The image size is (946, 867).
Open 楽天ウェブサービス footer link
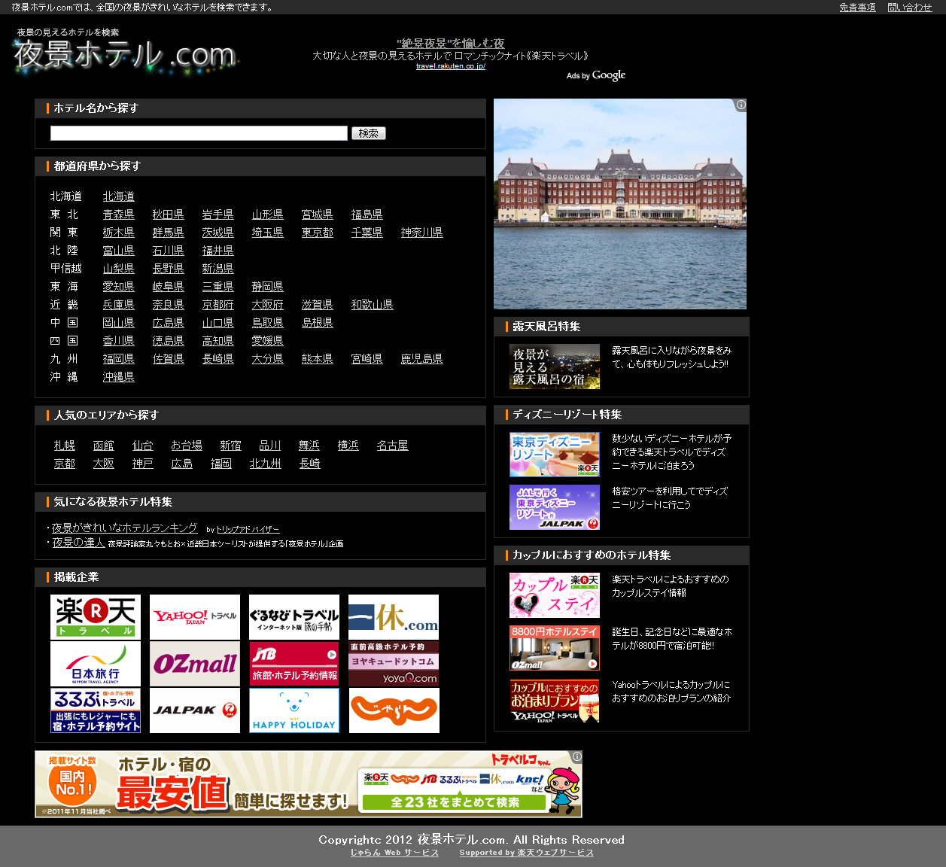point(527,853)
